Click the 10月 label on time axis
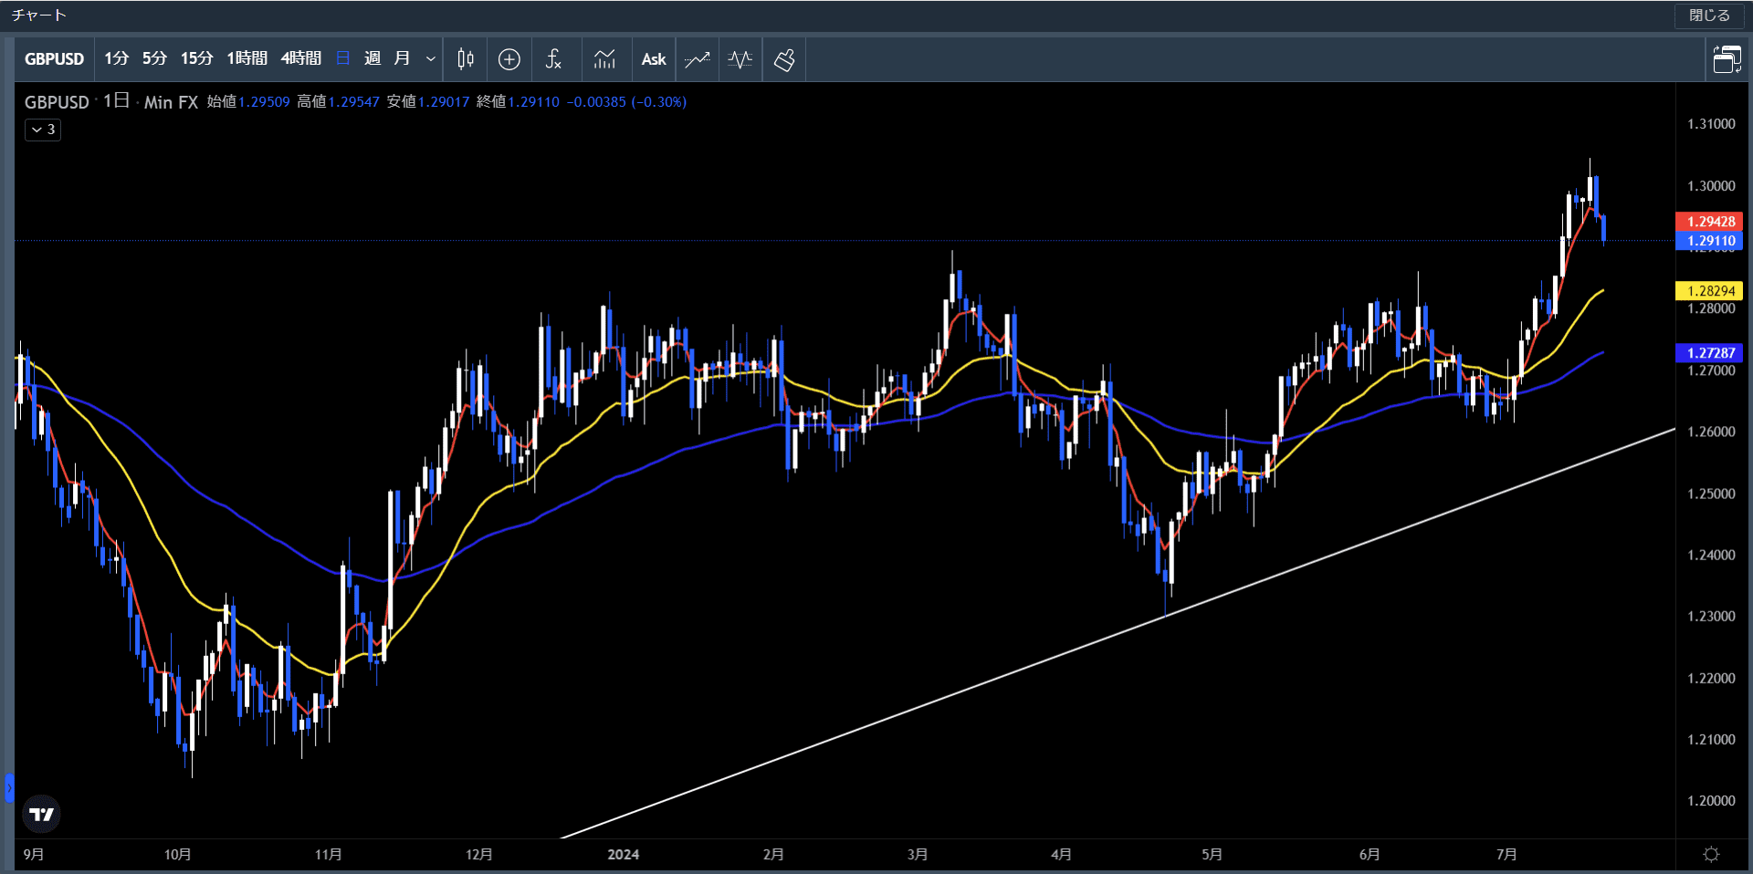The height and width of the screenshot is (874, 1753). pyautogui.click(x=177, y=855)
